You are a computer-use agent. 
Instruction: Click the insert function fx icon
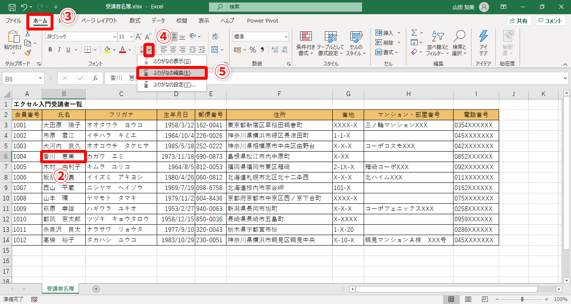tap(95, 78)
